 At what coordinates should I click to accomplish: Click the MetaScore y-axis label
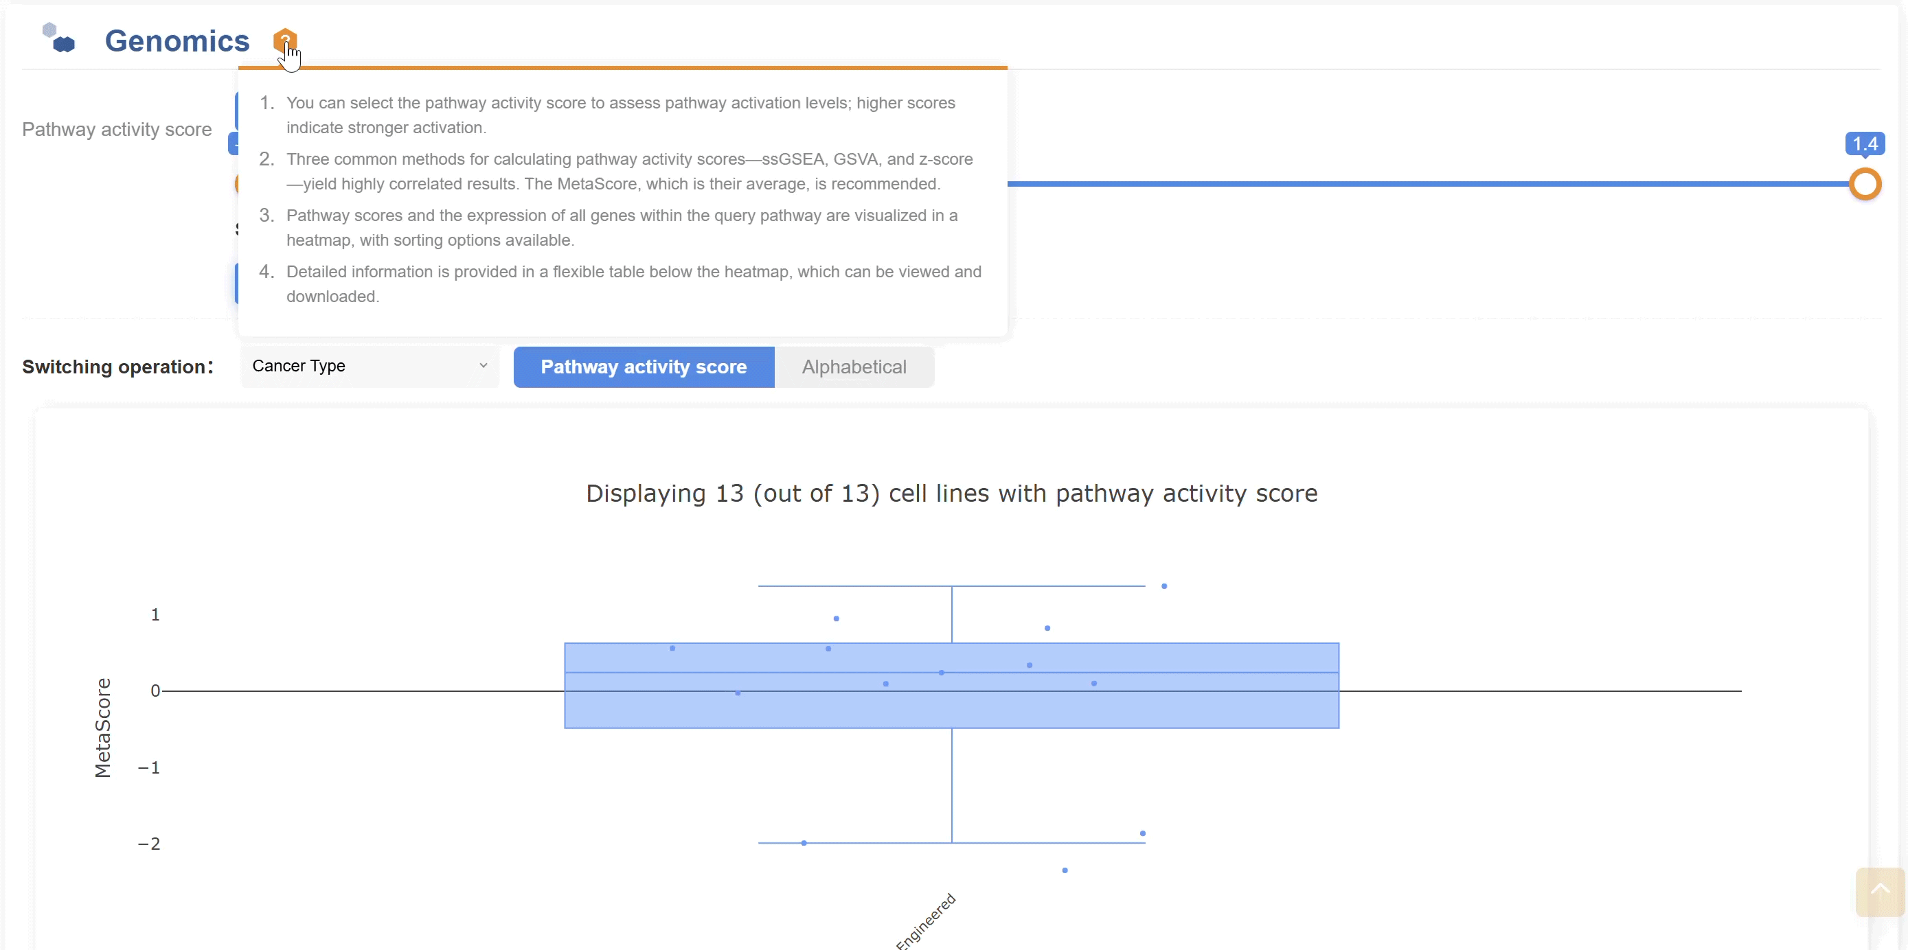103,728
